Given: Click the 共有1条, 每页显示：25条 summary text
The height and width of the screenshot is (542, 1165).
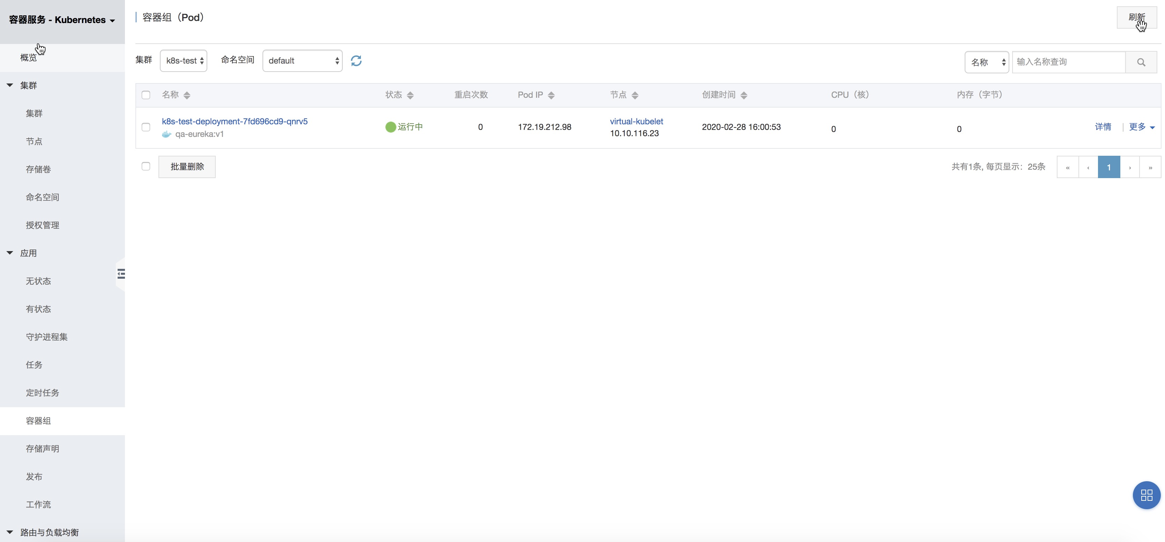Looking at the screenshot, I should click(x=998, y=167).
